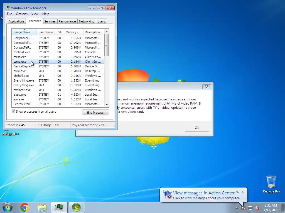Switch to the Applications tab
Viewport: 285px width, 213px height.
[16, 21]
